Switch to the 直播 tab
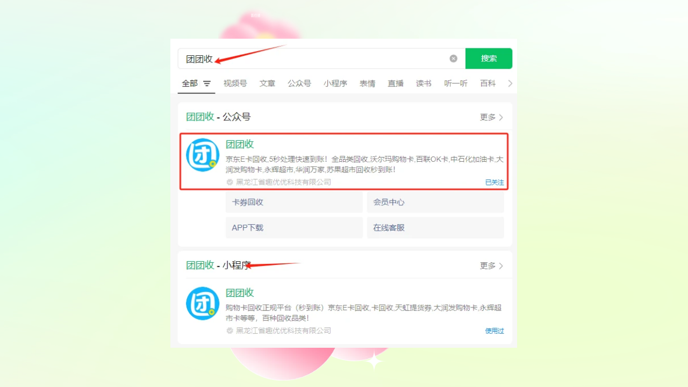Viewport: 688px width, 387px height. click(x=396, y=83)
